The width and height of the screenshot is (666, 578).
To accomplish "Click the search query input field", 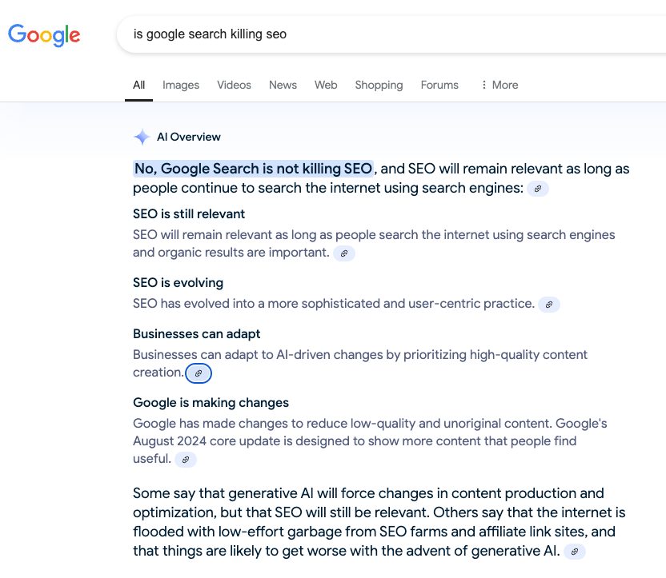I will click(384, 34).
